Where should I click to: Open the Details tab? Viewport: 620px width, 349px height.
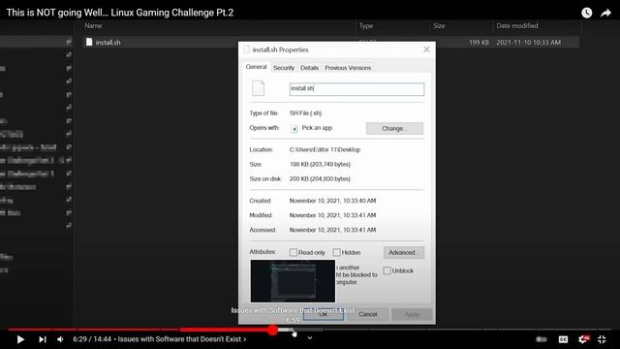tap(309, 68)
